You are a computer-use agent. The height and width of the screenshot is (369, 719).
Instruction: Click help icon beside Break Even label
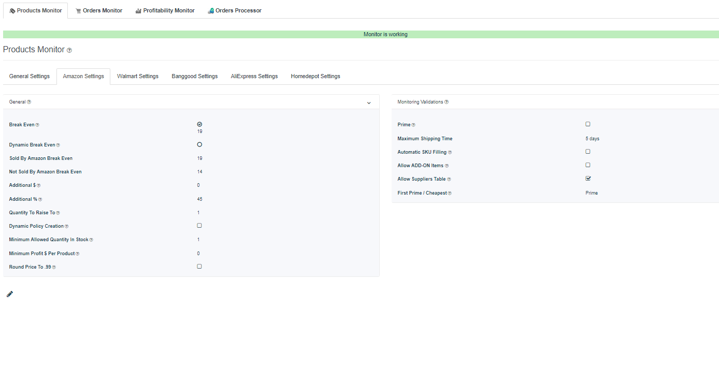pyautogui.click(x=37, y=125)
